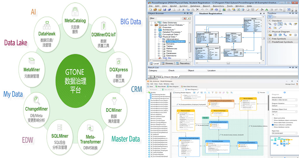The height and width of the screenshot is (158, 299).
Task: Select the Reference tool in Physical Diagram section
Action: (285, 35)
